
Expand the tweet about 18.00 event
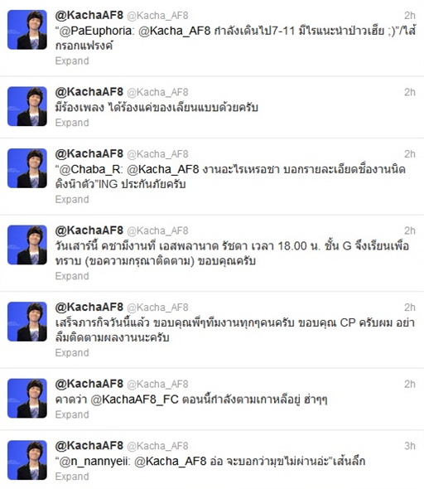(x=72, y=276)
